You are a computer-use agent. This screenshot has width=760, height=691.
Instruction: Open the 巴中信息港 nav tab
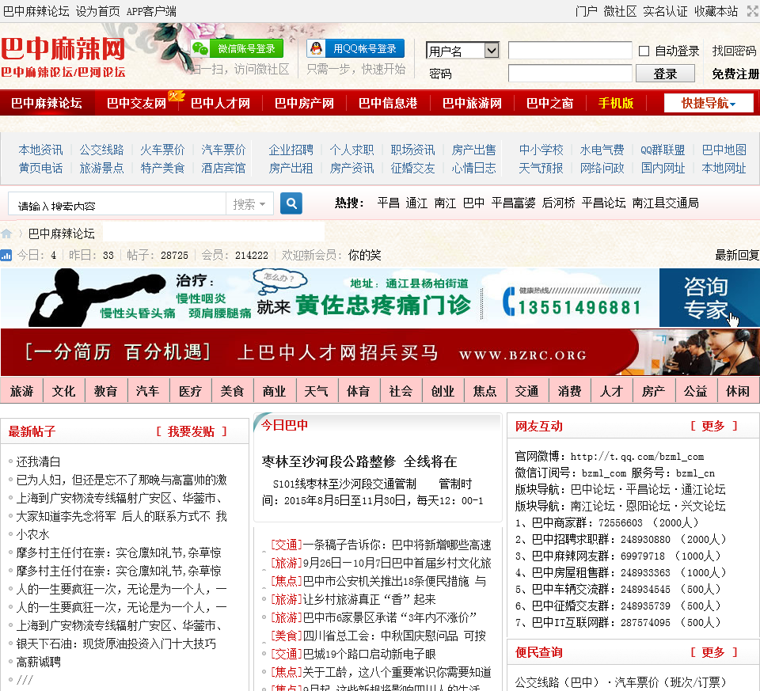[x=388, y=103]
